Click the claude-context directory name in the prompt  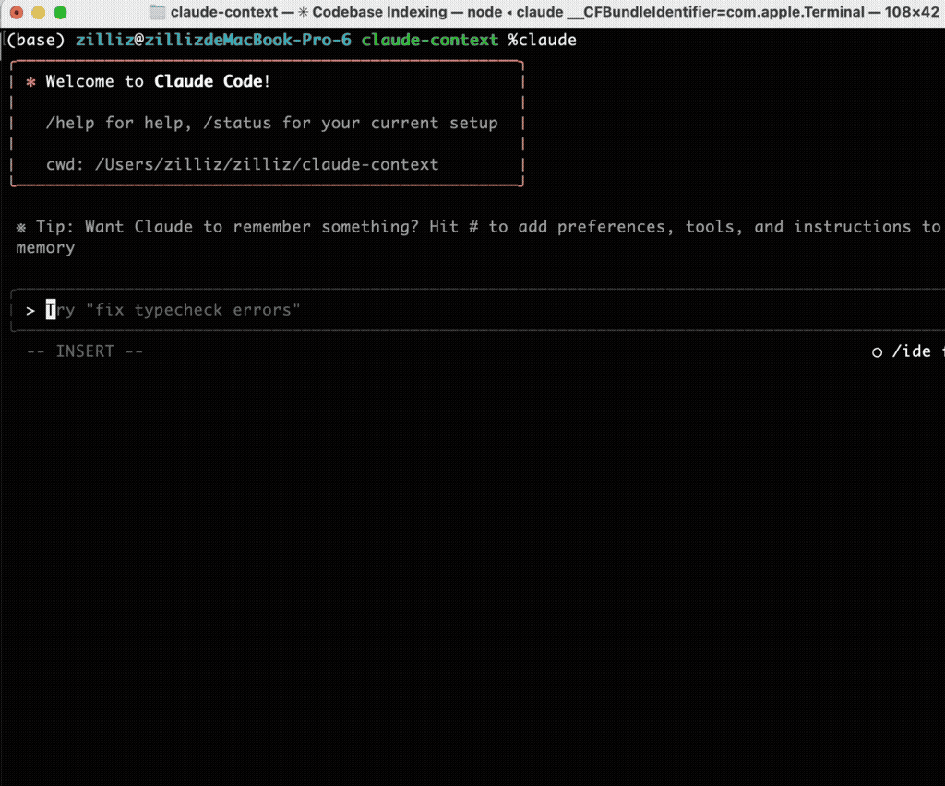[428, 40]
